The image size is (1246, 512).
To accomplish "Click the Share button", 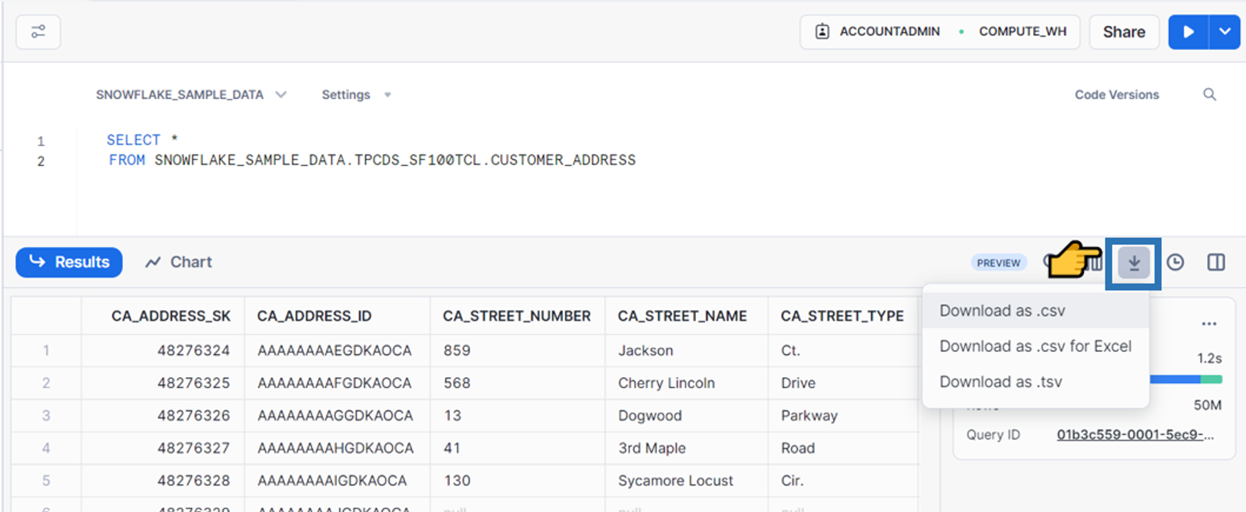I will (x=1123, y=32).
